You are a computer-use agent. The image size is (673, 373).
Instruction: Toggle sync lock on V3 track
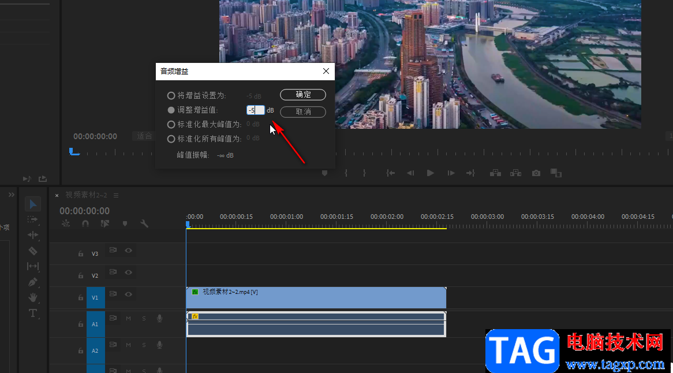click(x=113, y=250)
